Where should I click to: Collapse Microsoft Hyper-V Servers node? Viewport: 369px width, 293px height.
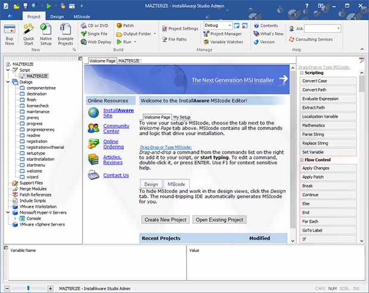point(8,213)
